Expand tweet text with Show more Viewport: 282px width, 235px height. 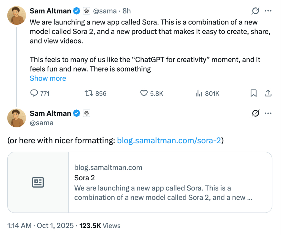48,78
